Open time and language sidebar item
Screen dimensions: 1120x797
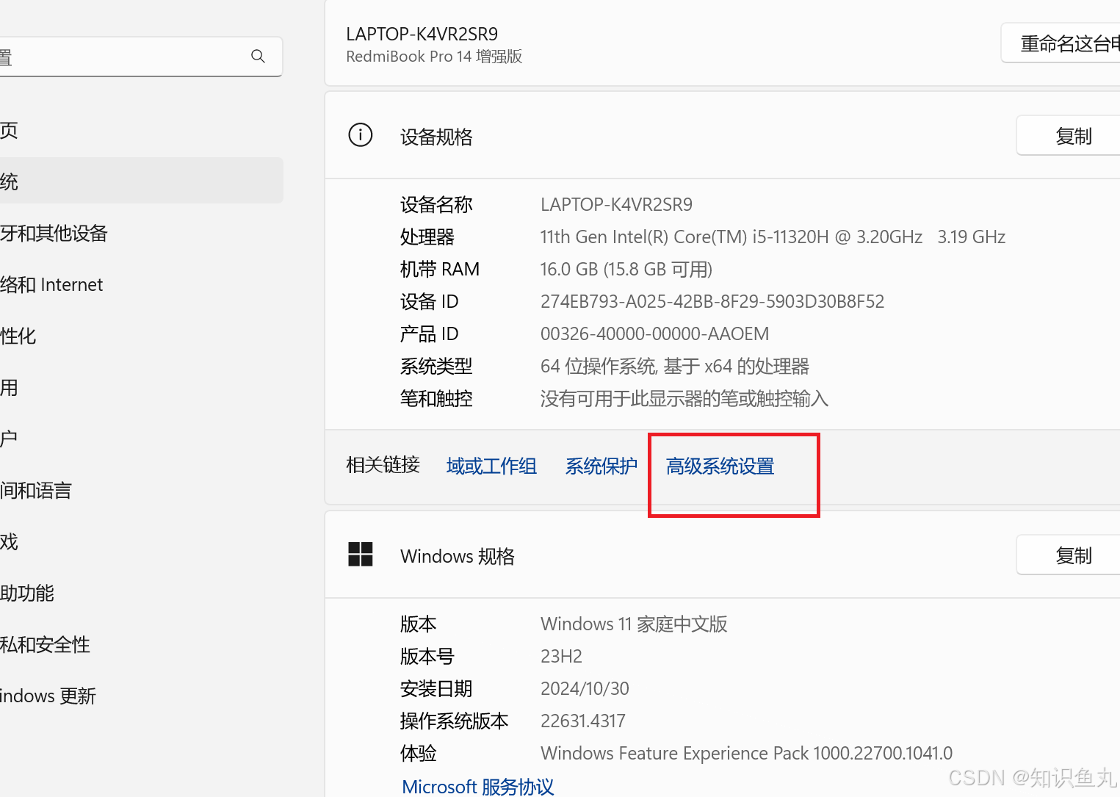click(x=141, y=491)
